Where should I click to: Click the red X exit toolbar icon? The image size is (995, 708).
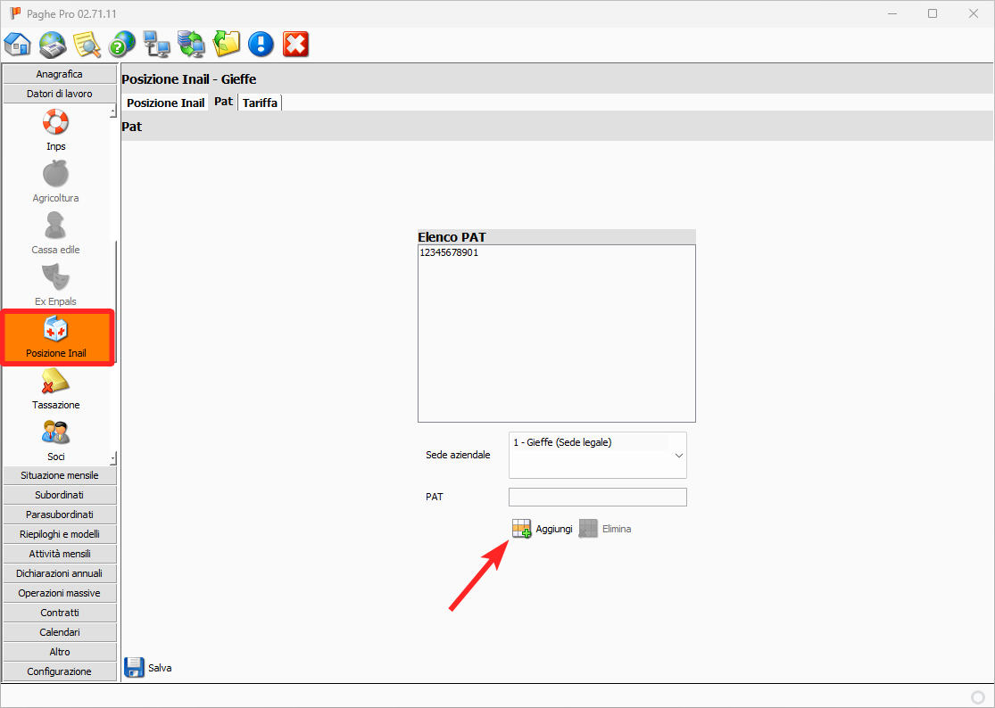295,44
